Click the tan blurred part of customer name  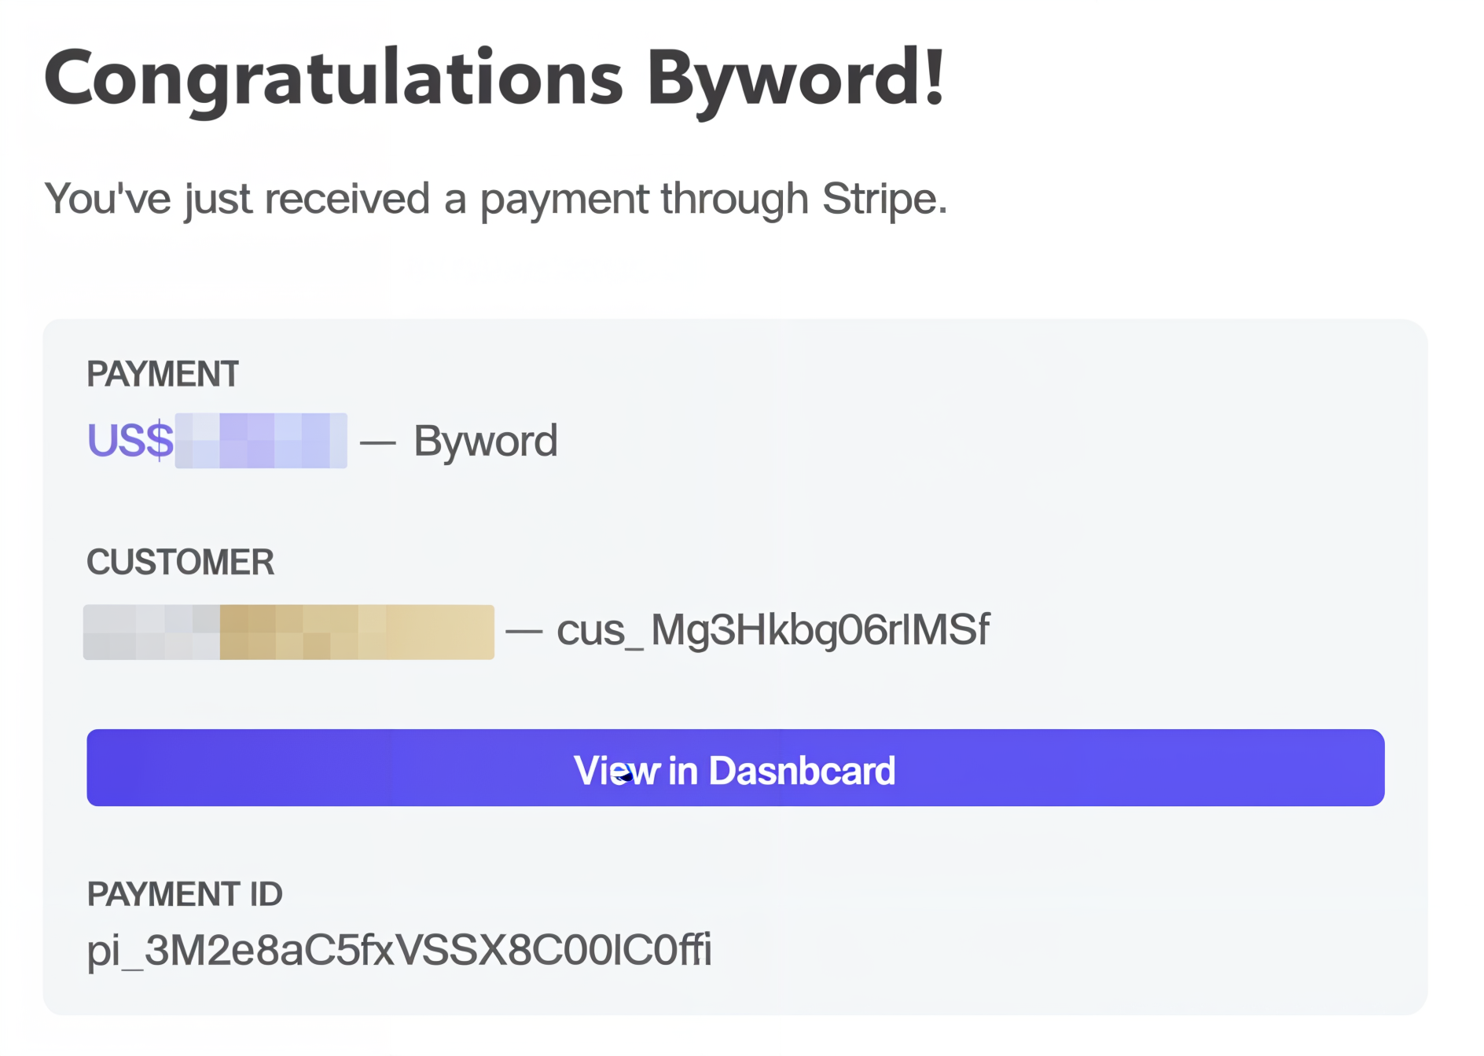(x=357, y=632)
